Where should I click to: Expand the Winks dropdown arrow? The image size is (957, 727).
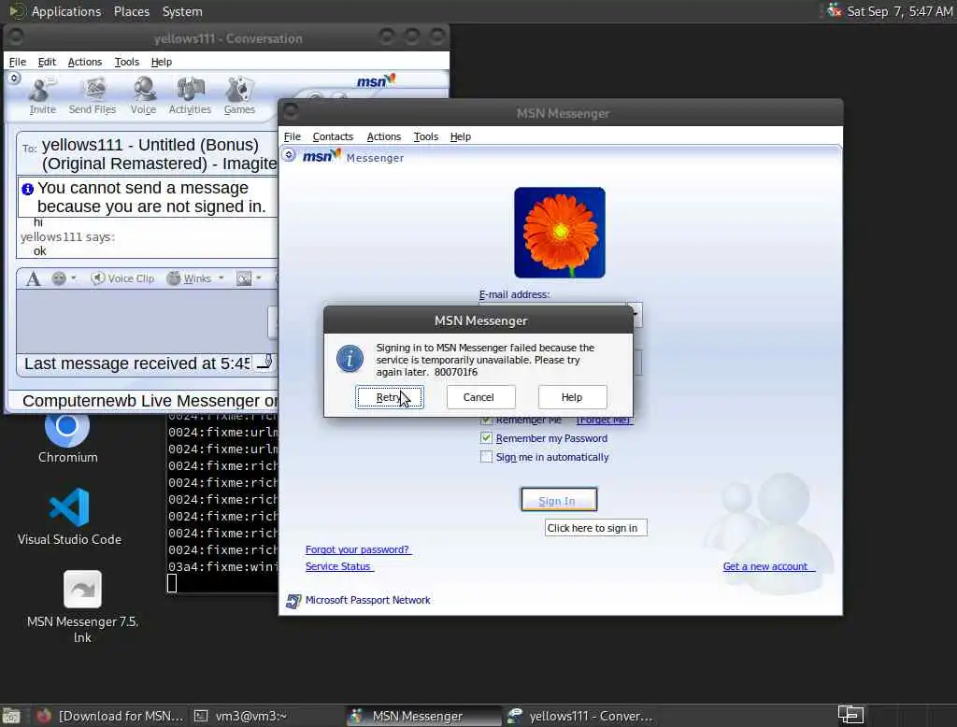(x=221, y=278)
